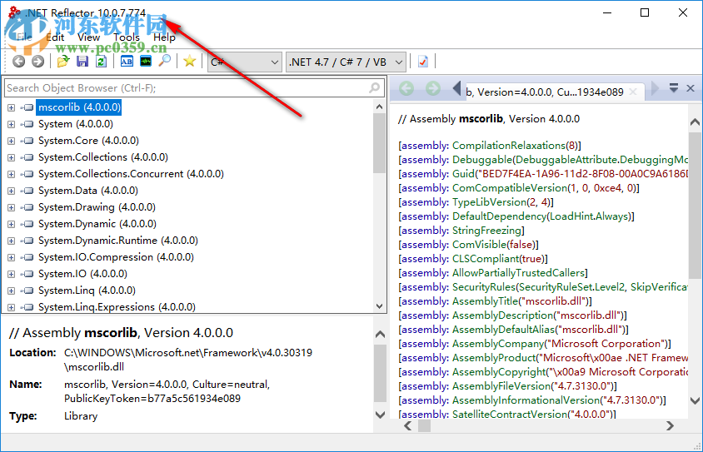Select the mscorlib Version=4.0.0.0 tab

coord(545,92)
